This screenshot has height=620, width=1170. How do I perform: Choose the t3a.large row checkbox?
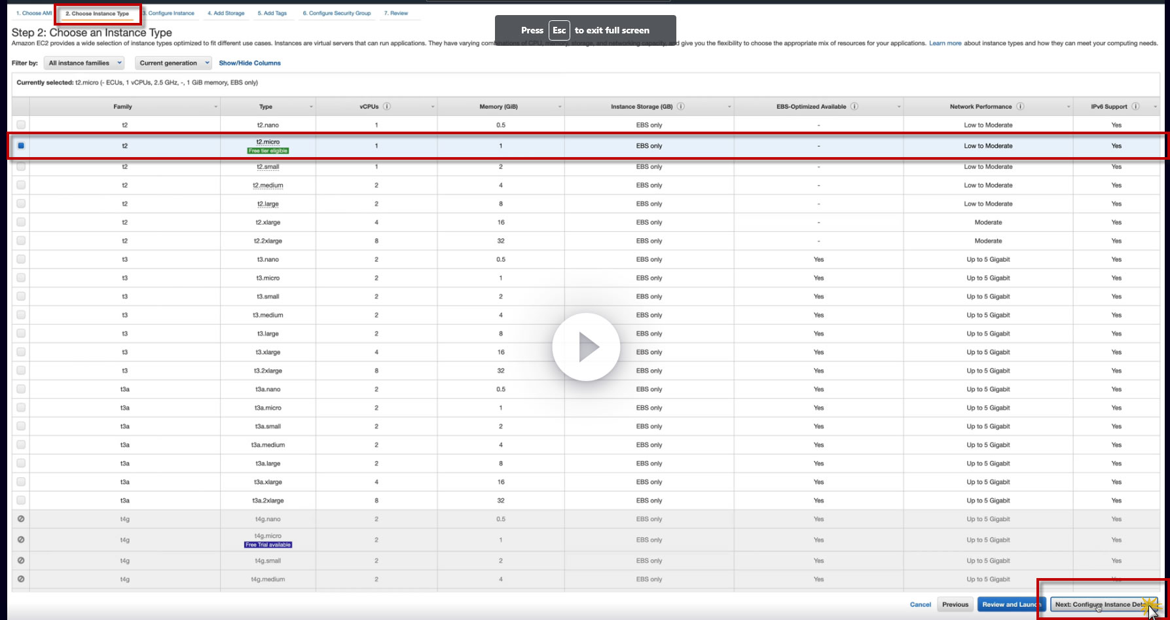point(21,463)
